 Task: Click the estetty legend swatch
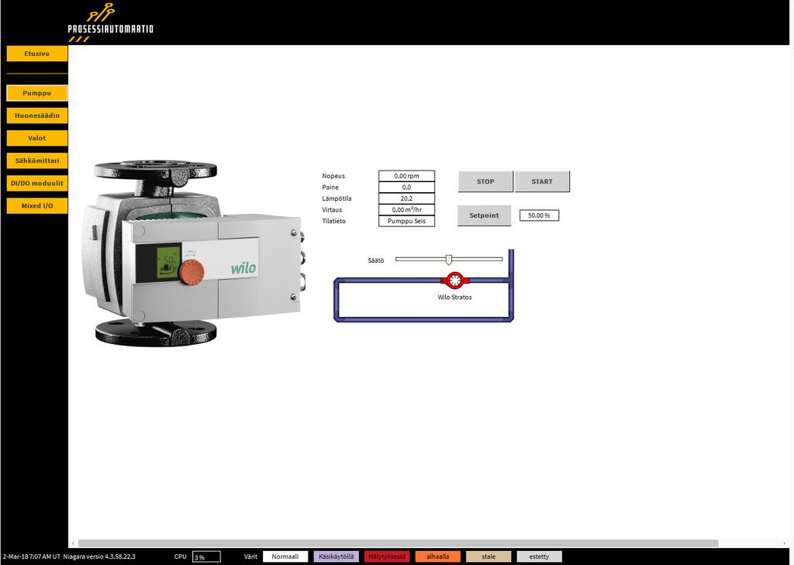[x=539, y=556]
